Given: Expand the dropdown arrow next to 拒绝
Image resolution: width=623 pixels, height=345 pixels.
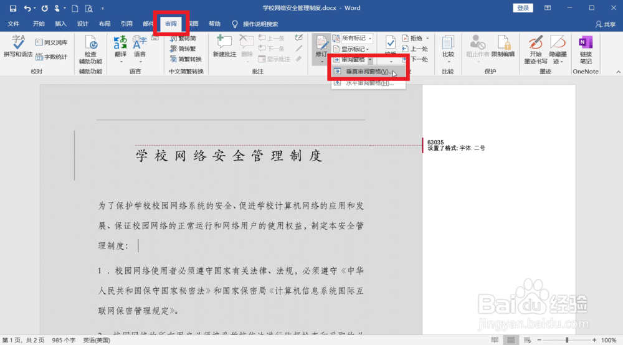Looking at the screenshot, I should 427,38.
